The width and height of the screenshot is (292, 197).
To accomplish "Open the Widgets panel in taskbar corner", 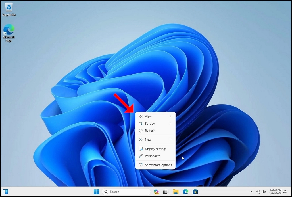I will click(x=5, y=192).
